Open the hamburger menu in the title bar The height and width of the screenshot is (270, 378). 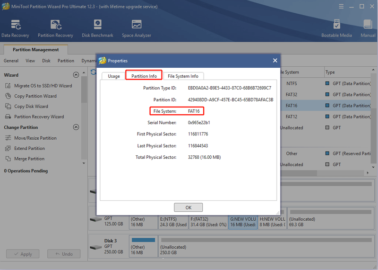click(341, 7)
